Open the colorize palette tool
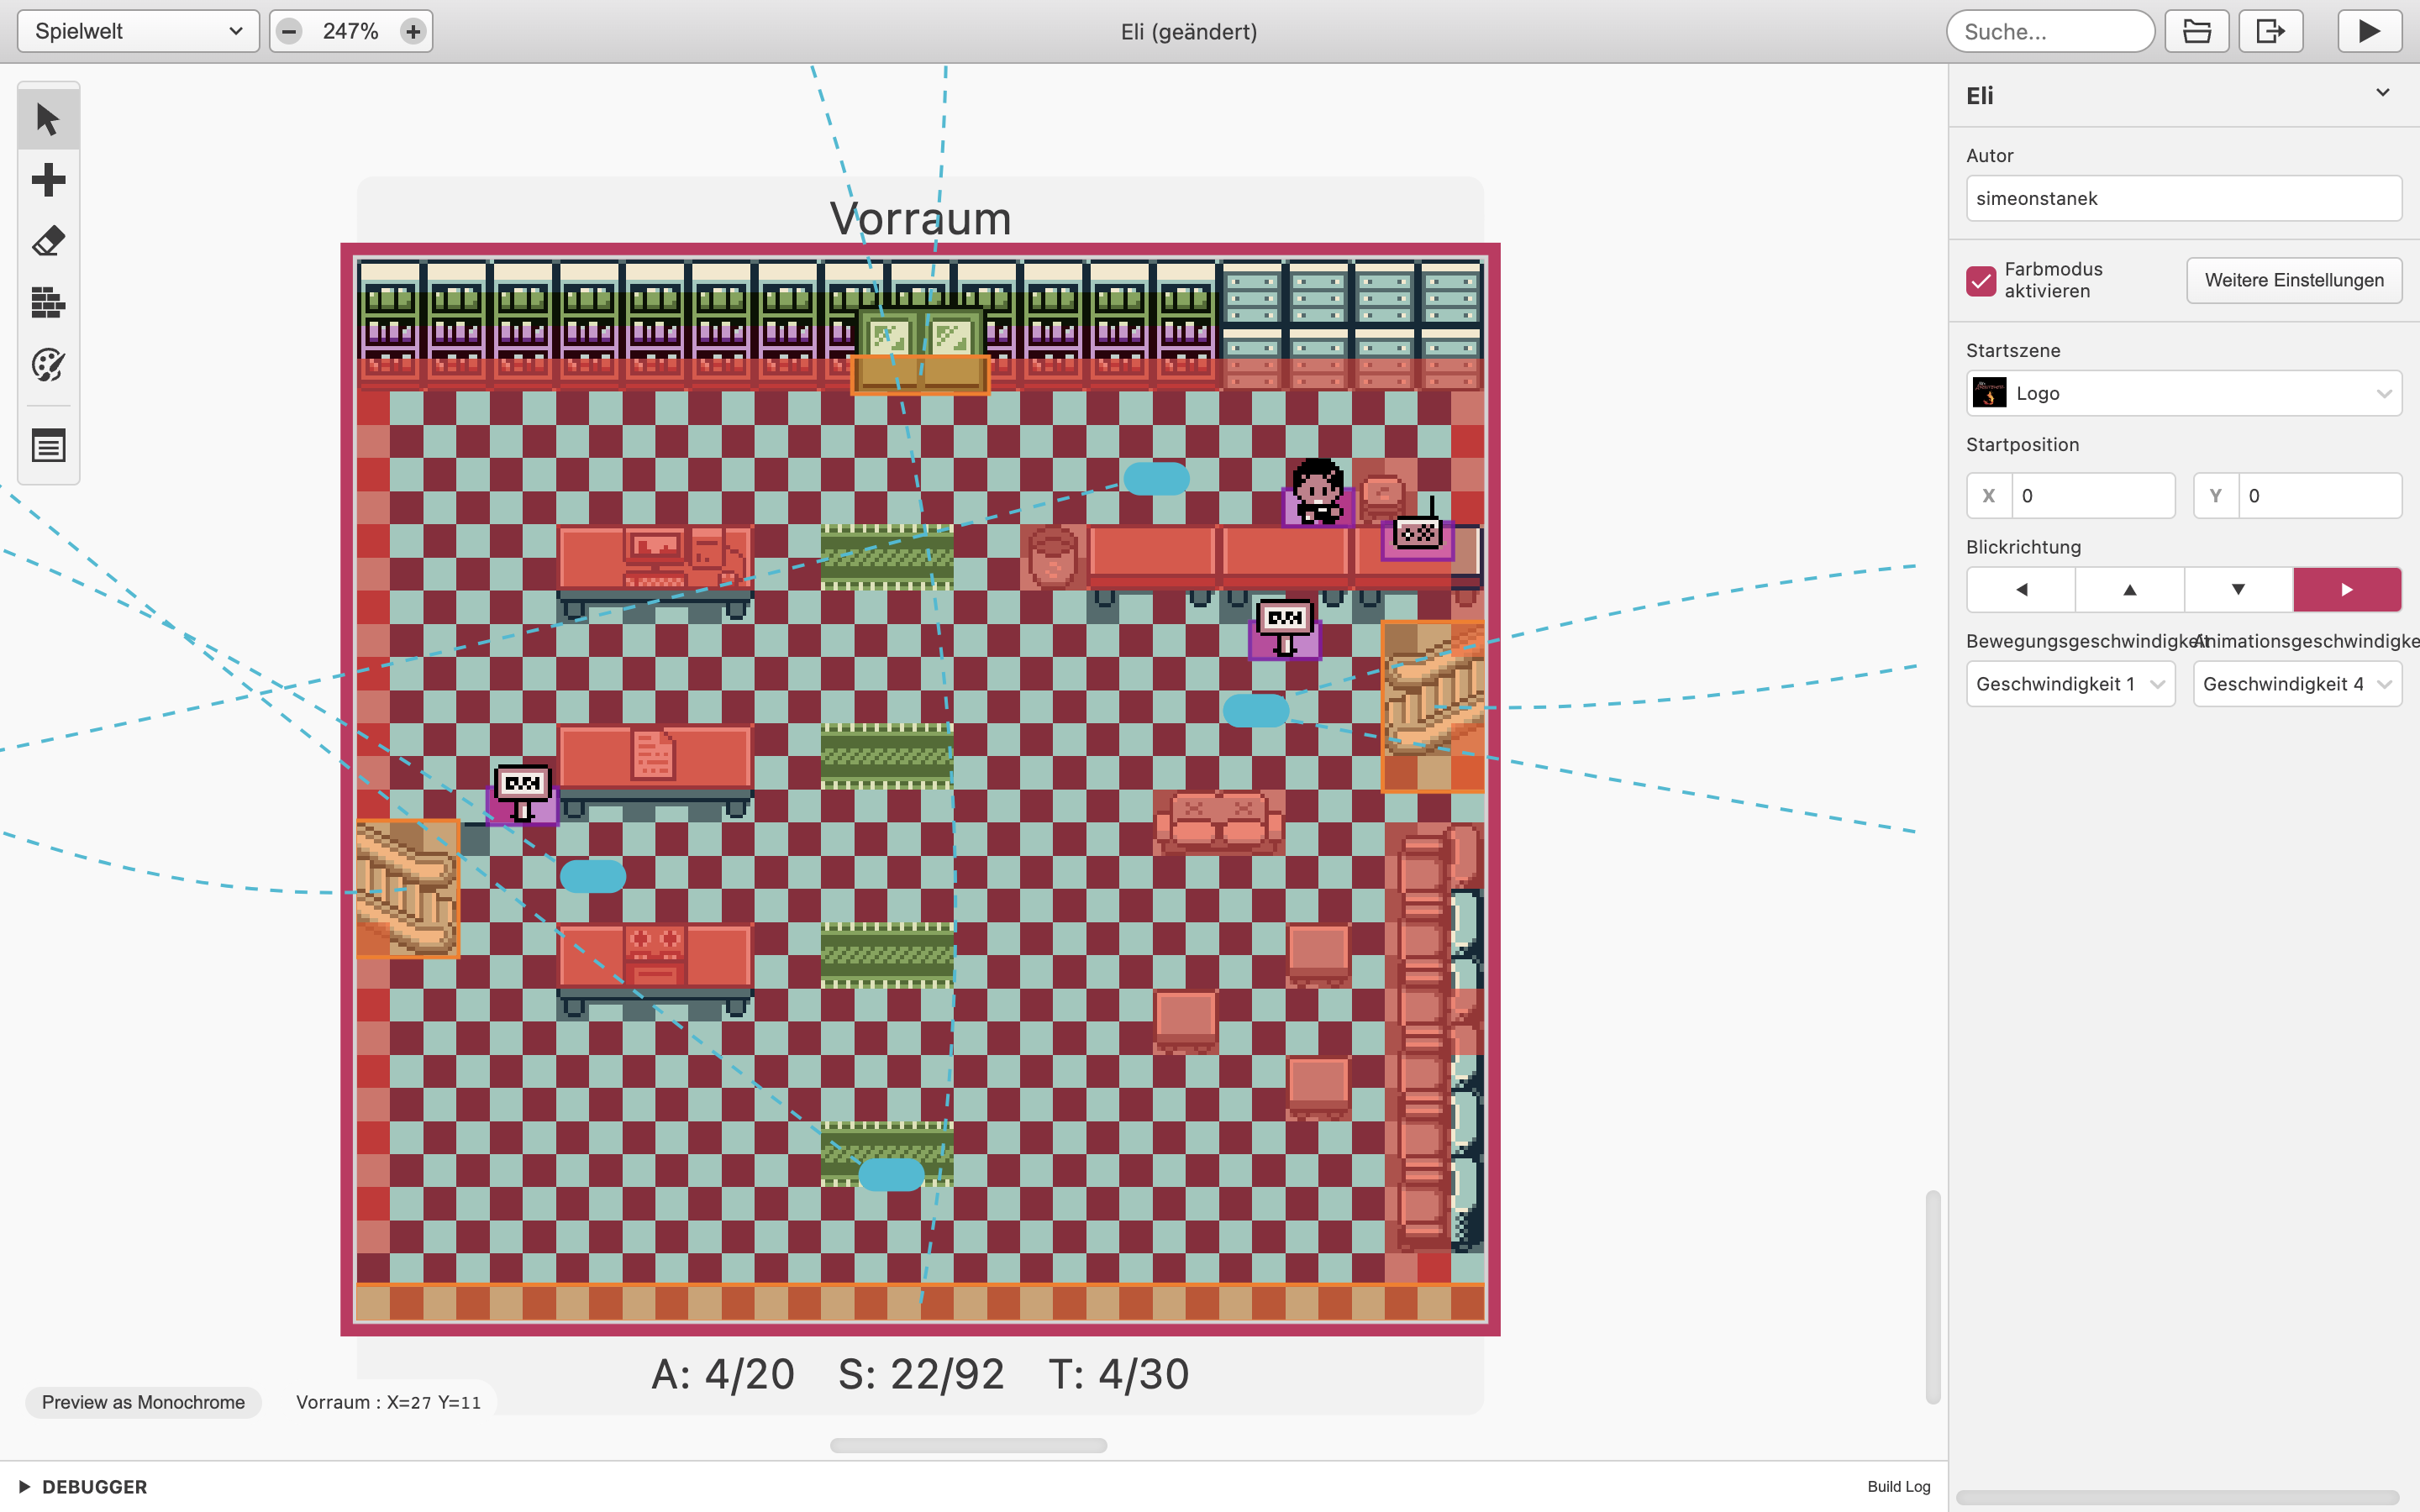The width and height of the screenshot is (2420, 1512). click(48, 364)
